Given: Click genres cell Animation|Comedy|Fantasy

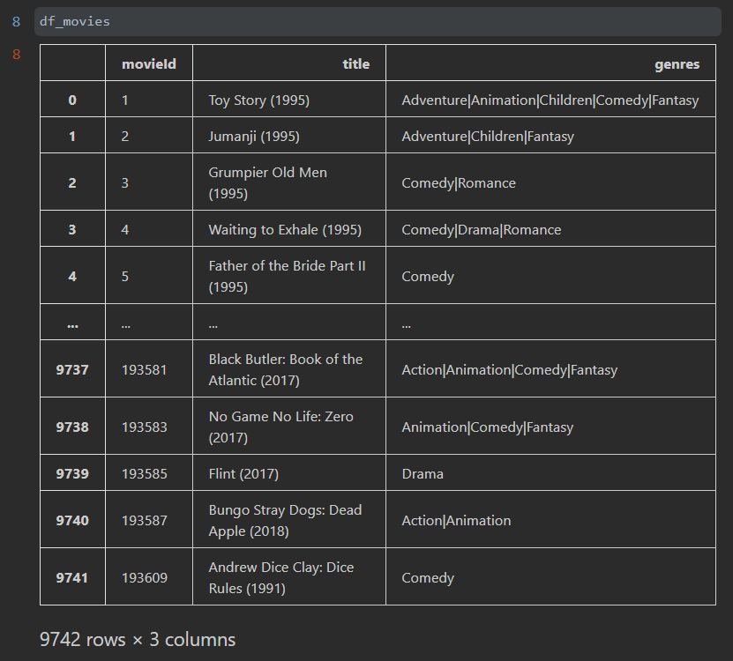Looking at the screenshot, I should tap(550, 427).
